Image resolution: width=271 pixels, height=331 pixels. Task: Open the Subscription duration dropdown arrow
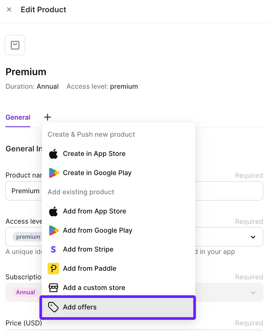coord(253,293)
